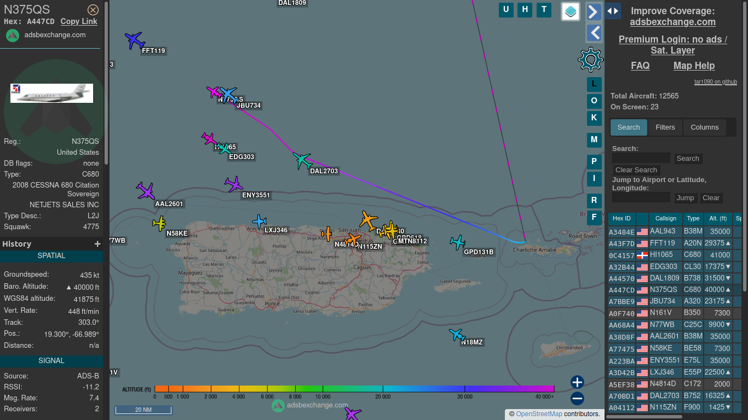Screen dimensions: 748x420
Task: Collapse sidebar with the double-arrow button
Action: tap(613, 10)
